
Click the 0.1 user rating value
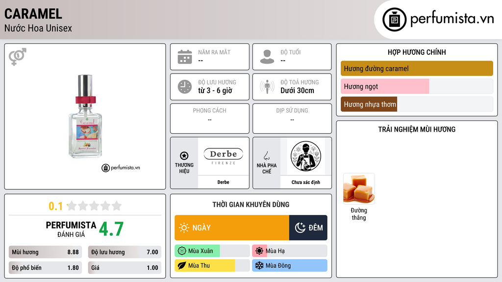tap(56, 206)
